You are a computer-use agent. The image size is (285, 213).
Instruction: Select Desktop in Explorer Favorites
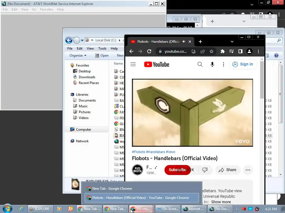[85, 71]
